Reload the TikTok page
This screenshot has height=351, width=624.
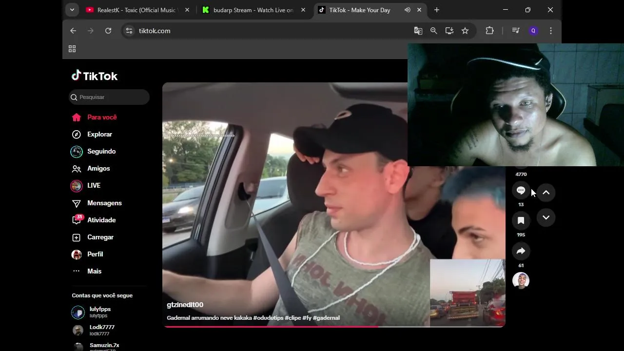point(108,31)
